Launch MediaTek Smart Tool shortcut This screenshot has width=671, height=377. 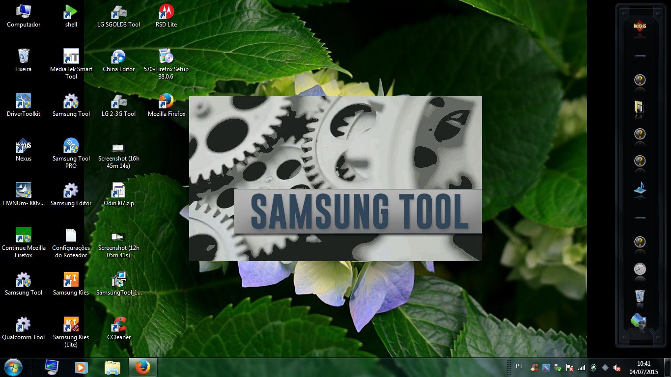pyautogui.click(x=71, y=64)
